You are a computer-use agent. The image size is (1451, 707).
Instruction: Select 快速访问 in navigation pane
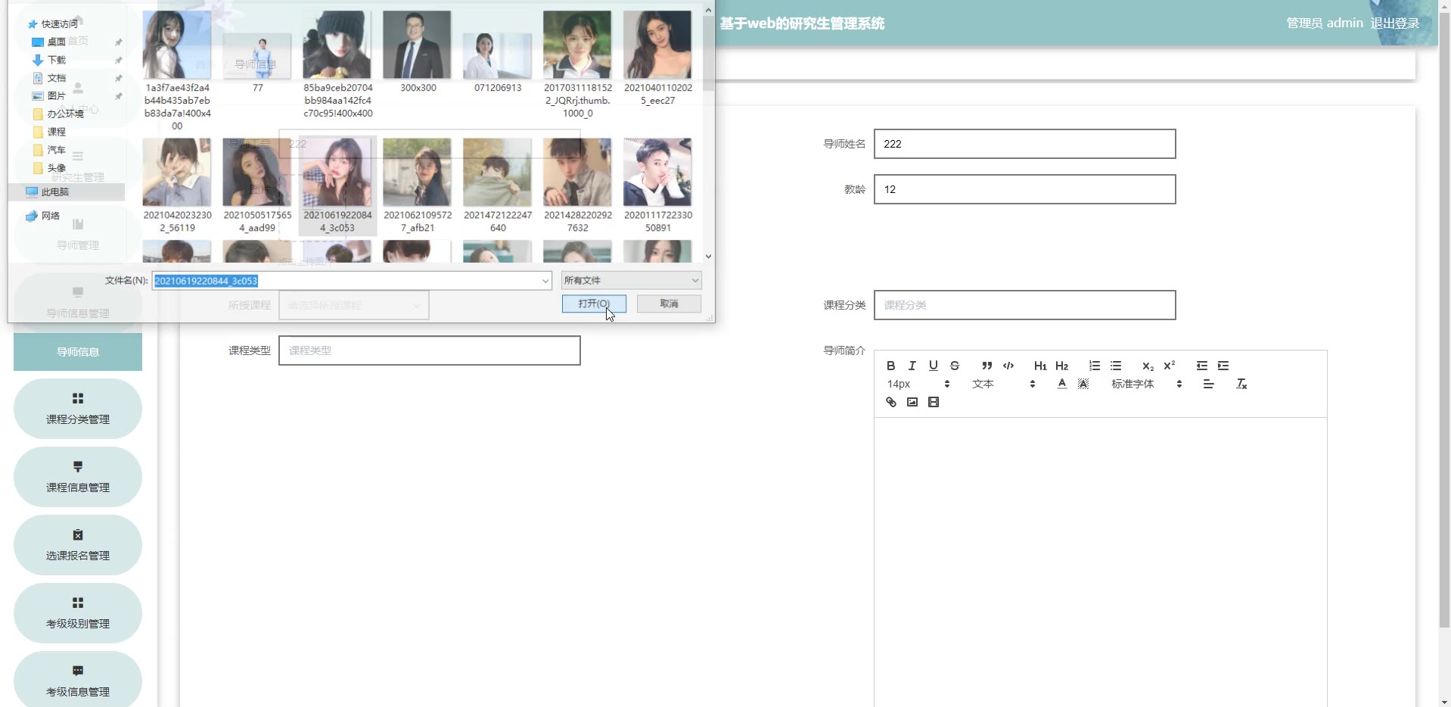point(53,24)
